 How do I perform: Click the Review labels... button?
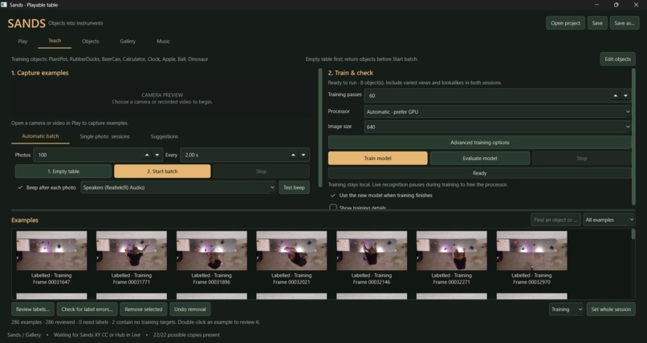[33, 309]
